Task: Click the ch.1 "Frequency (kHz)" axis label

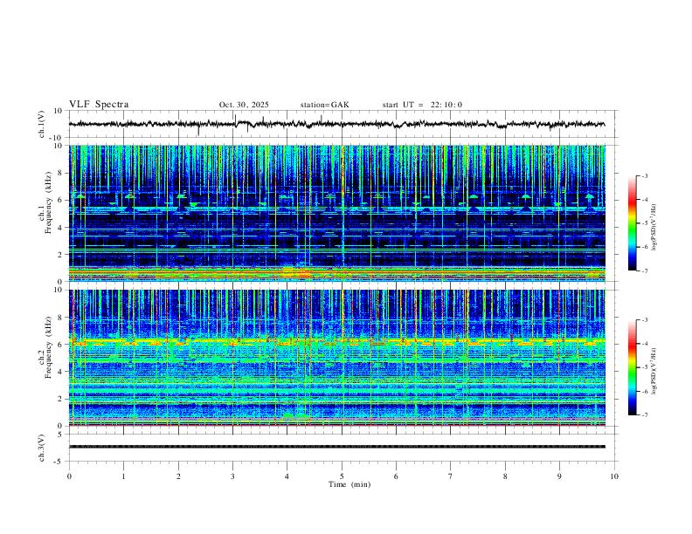Action: tap(48, 202)
